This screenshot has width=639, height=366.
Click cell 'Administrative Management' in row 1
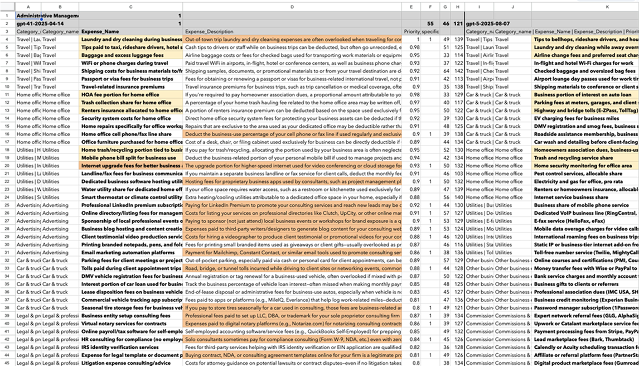coord(47,16)
